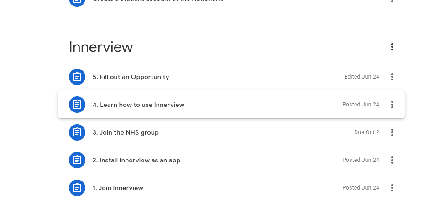The height and width of the screenshot is (201, 435).
Task: Click the assignment icon for Fill out an Opportunity
Action: (x=77, y=77)
